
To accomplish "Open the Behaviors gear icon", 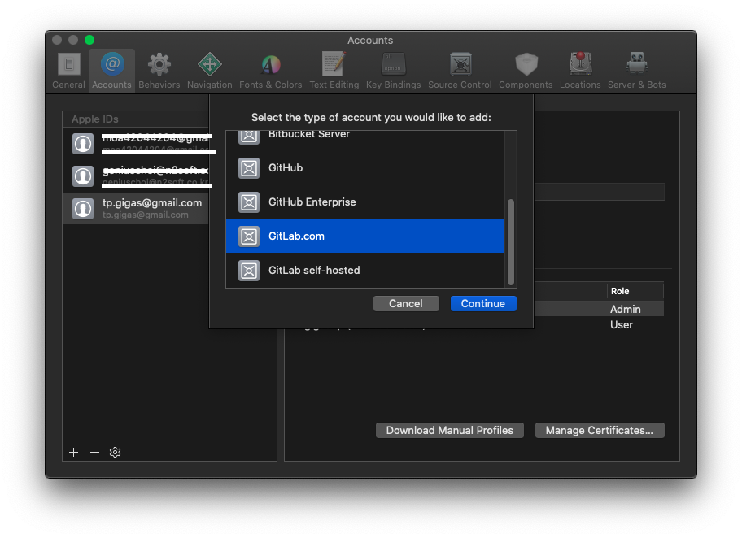I will [x=159, y=64].
